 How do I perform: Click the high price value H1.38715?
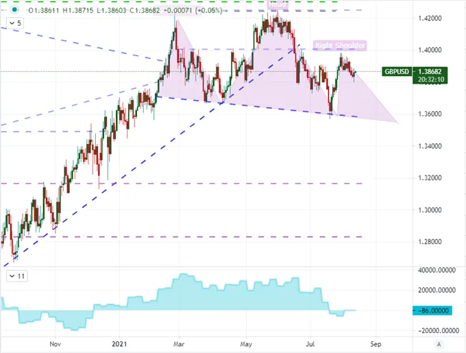click(x=78, y=11)
